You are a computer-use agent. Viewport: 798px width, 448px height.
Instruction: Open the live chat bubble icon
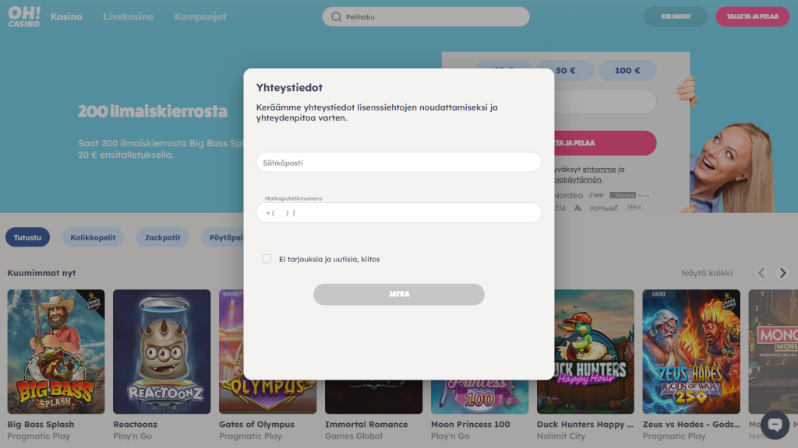(x=775, y=425)
